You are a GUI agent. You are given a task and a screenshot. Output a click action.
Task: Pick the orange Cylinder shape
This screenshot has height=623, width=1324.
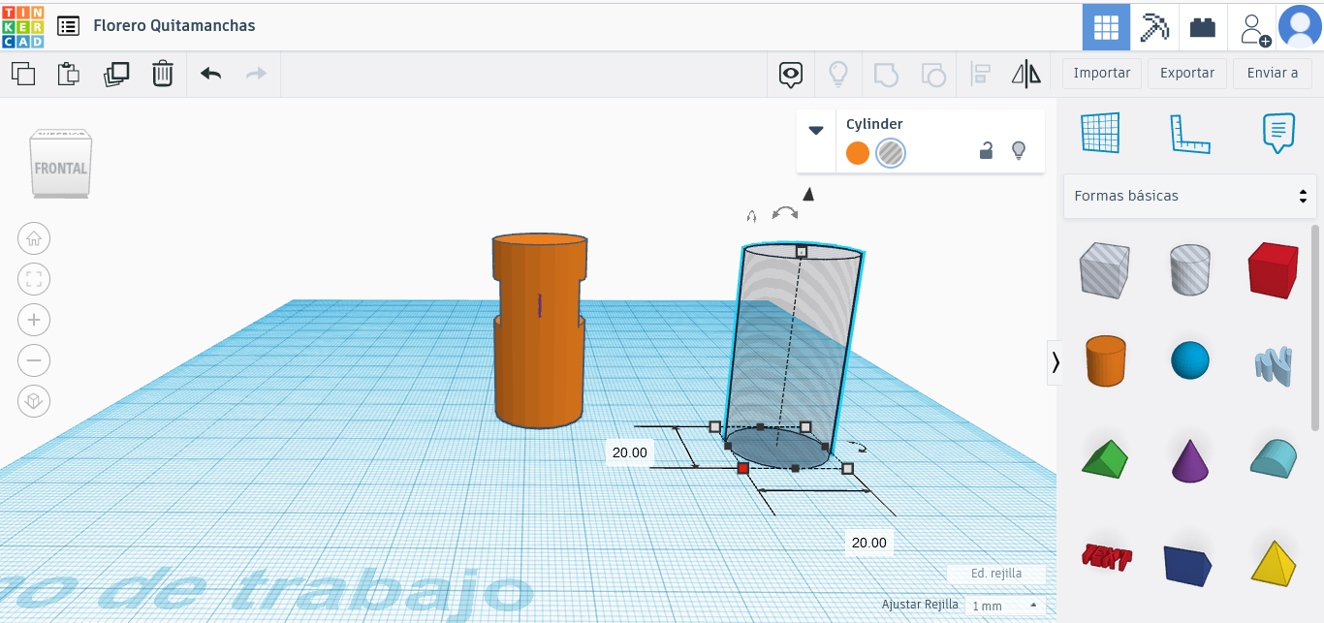pos(1105,360)
